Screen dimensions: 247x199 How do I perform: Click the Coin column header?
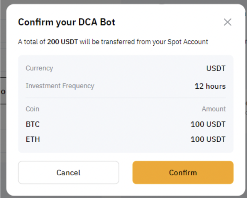(x=32, y=109)
